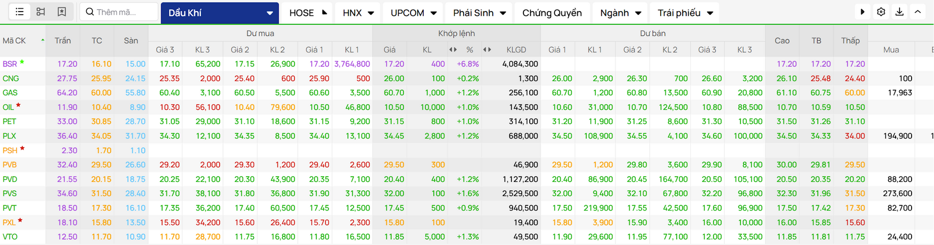Open the settings gear icon
This screenshot has height=245, width=934.
click(x=881, y=12)
